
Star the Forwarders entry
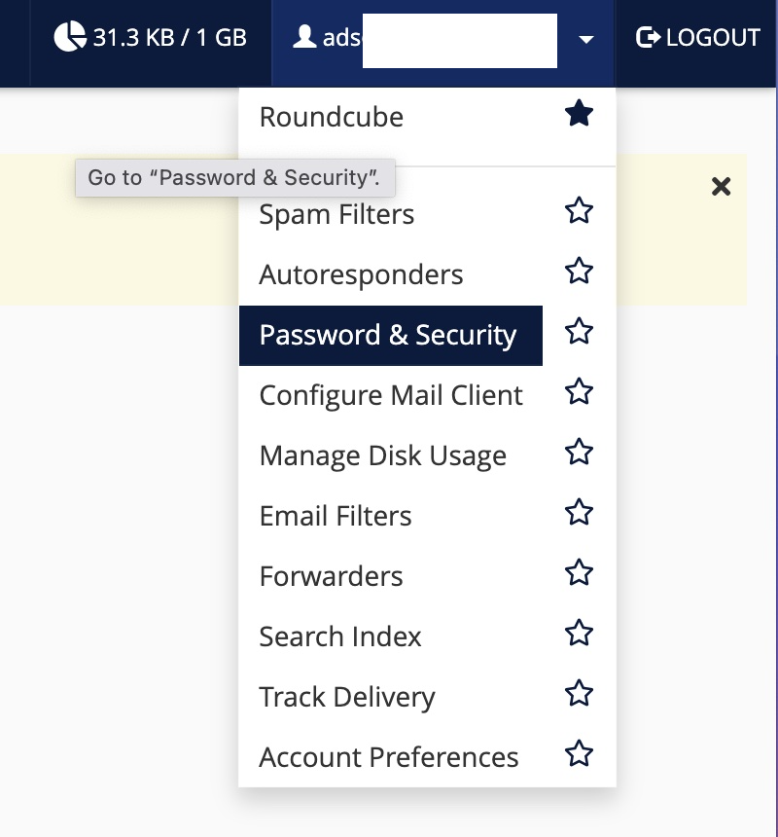[x=579, y=573]
